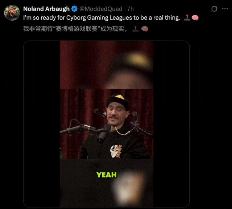Click the yellow patch on the black beanie
This screenshot has width=232, height=209.
(120, 97)
